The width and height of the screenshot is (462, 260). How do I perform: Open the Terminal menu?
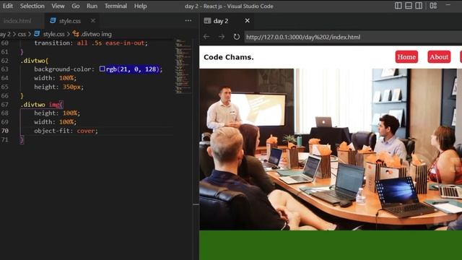click(x=115, y=6)
